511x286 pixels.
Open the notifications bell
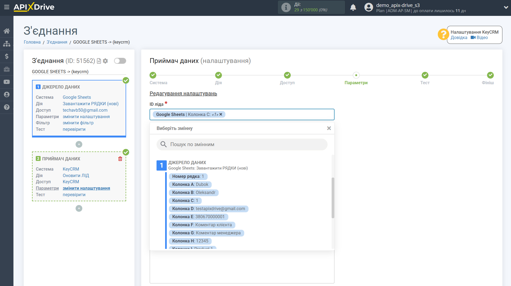[x=353, y=8]
